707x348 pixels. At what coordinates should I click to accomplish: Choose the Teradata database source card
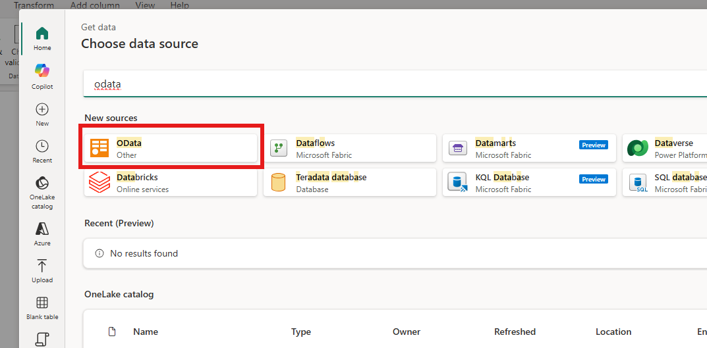(x=350, y=182)
